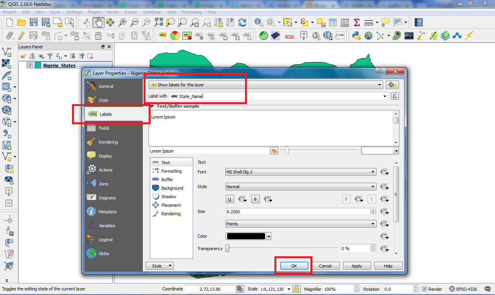The height and width of the screenshot is (295, 495).
Task: Toggle underline text style U button
Action: [230, 199]
